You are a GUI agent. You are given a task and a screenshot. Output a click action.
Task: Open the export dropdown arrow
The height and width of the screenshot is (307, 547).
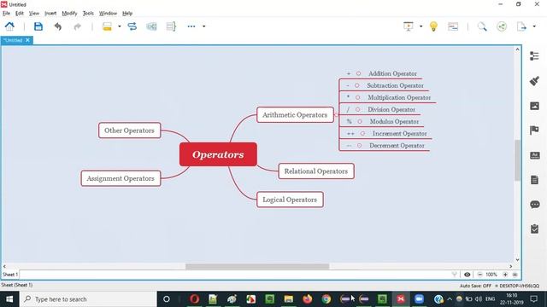(x=534, y=26)
